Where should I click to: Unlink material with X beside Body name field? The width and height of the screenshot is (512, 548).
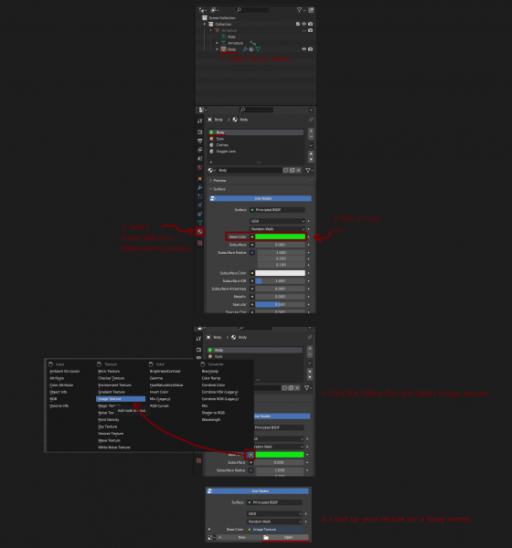tap(299, 170)
